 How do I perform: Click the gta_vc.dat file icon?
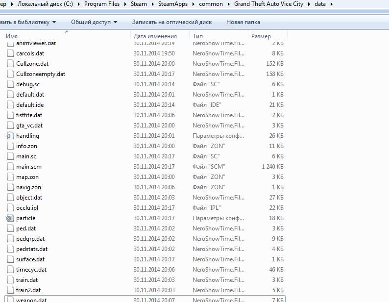[10, 126]
